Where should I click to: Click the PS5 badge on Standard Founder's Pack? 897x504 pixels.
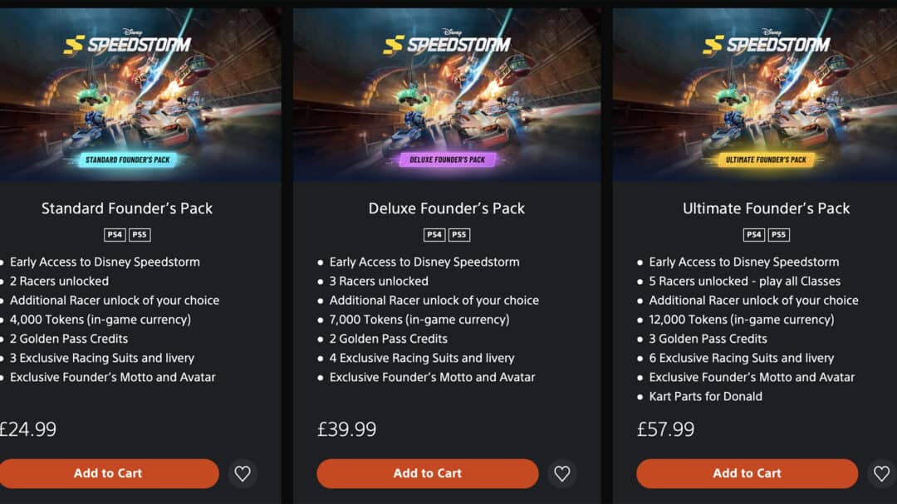[x=139, y=234]
